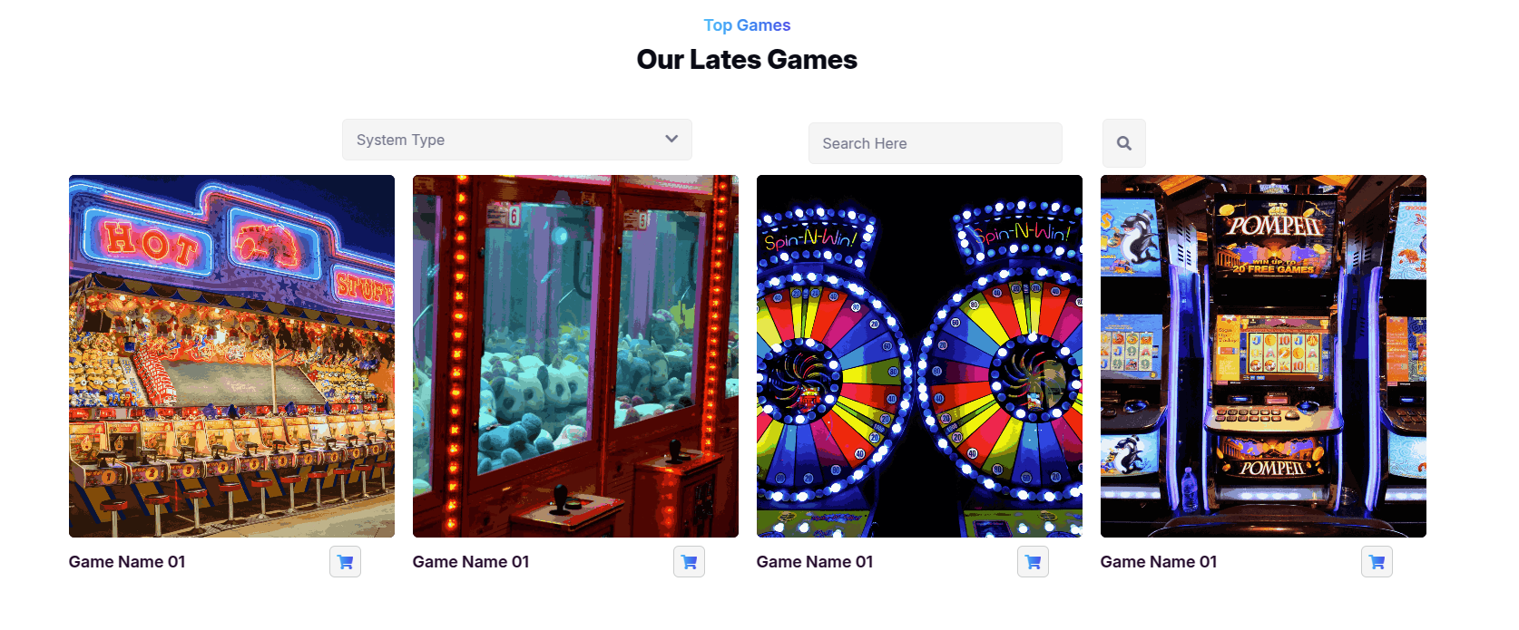Open the Spin-N-Win prize wheels thumbnail
This screenshot has height=630, width=1519.
[919, 356]
